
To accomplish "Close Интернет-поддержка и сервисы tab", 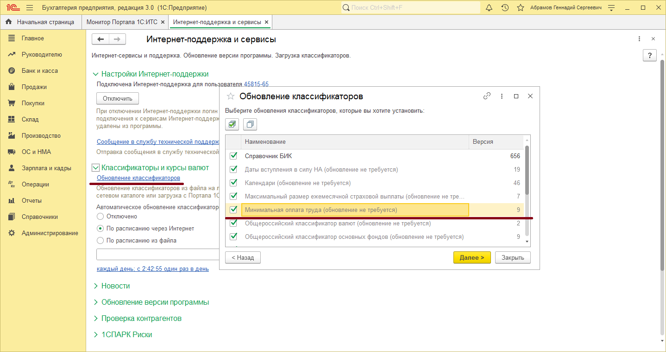I will [266, 22].
